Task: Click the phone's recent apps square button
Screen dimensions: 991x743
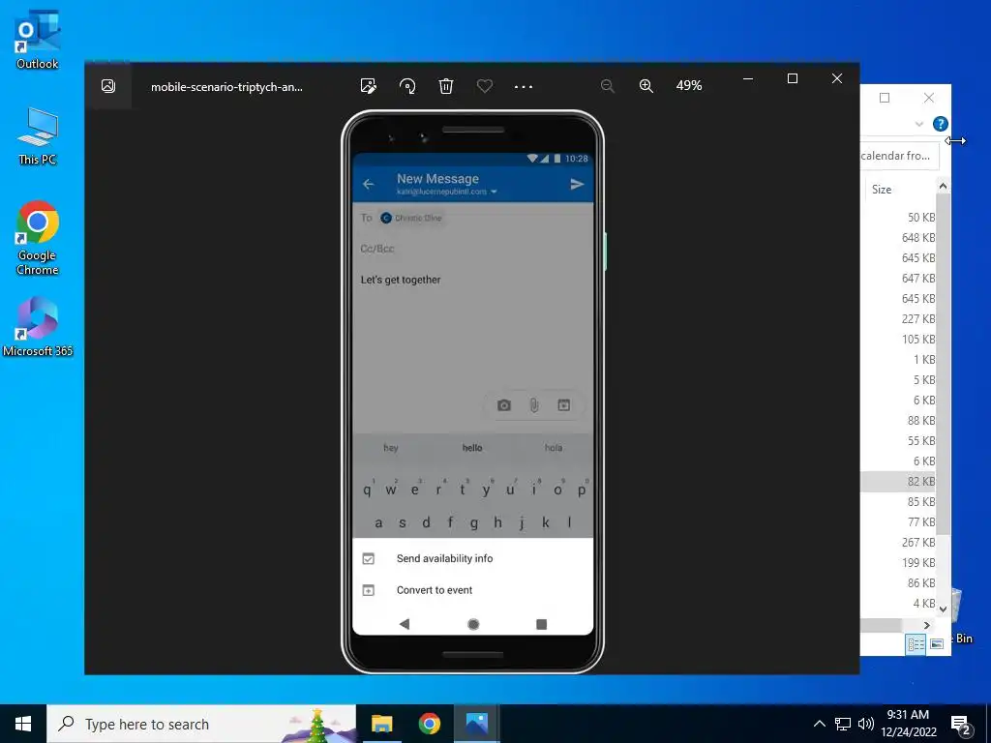Action: point(541,624)
